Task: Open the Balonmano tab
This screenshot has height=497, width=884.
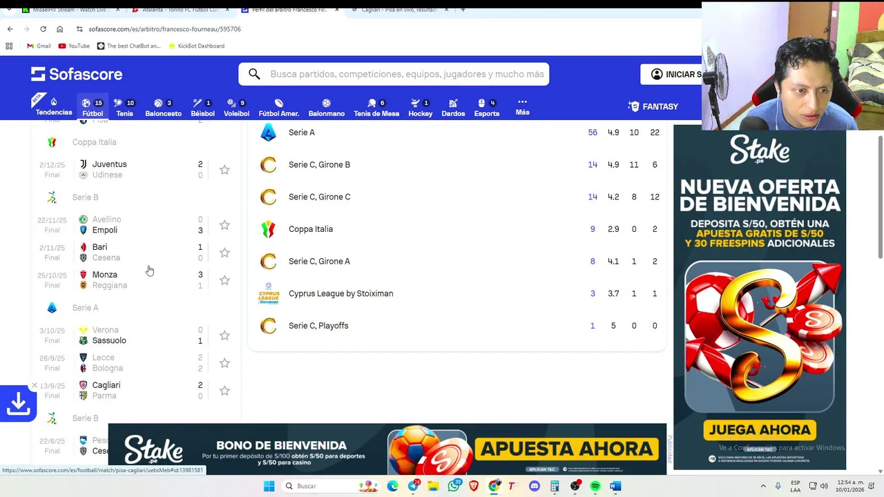Action: [326, 107]
